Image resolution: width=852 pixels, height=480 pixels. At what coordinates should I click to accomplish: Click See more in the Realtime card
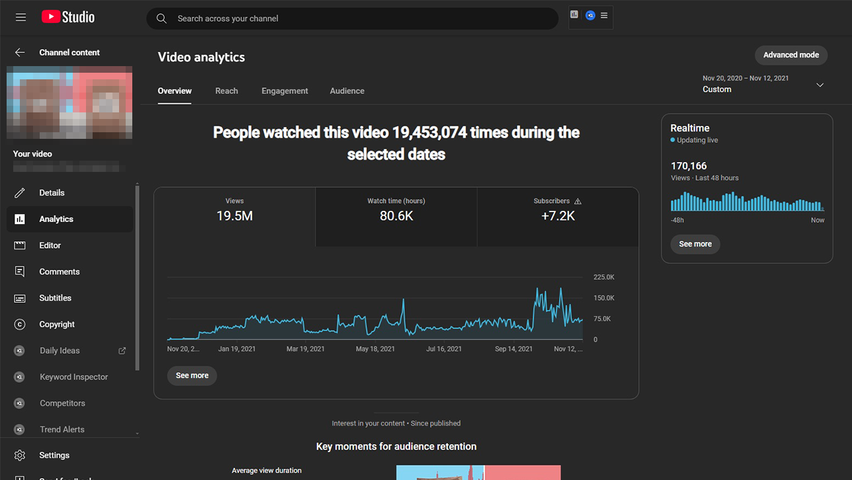695,244
